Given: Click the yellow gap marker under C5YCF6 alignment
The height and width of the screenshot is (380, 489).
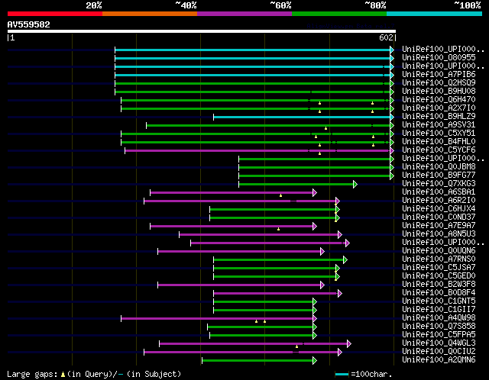Looking at the screenshot, I should click(319, 153).
